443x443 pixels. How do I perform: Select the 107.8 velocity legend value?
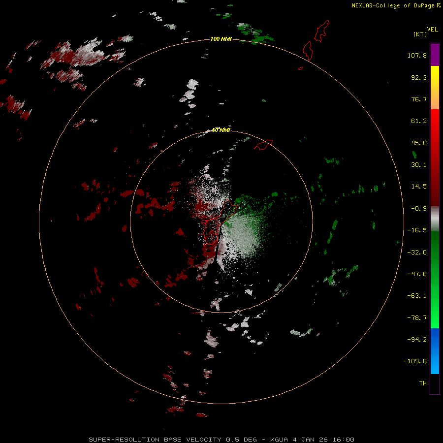(417, 55)
